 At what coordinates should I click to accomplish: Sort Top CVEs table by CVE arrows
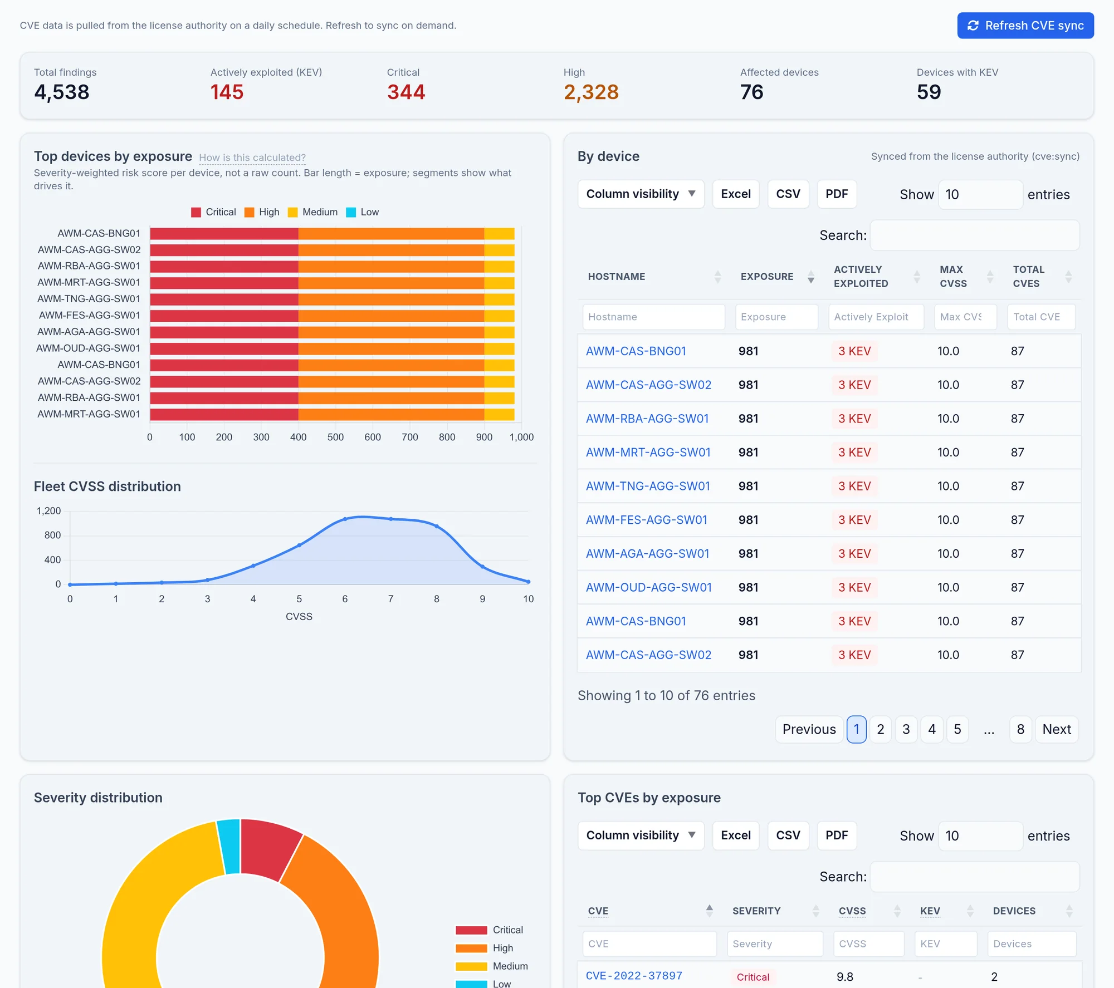[x=709, y=911]
